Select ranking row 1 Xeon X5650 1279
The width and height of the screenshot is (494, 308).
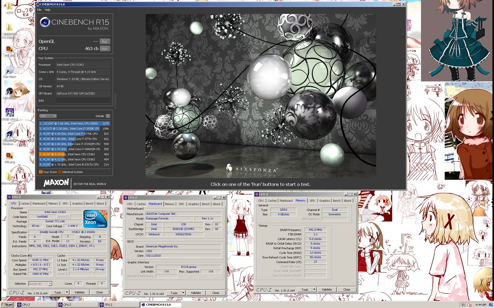point(74,123)
